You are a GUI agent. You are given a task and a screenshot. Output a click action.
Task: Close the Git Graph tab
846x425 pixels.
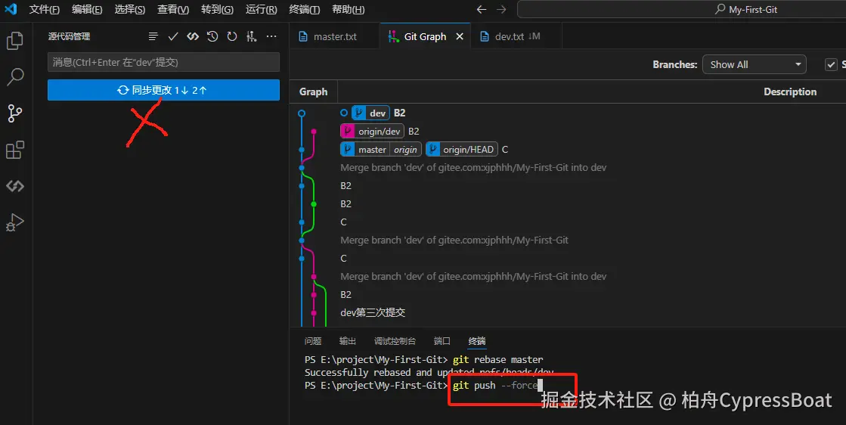460,36
